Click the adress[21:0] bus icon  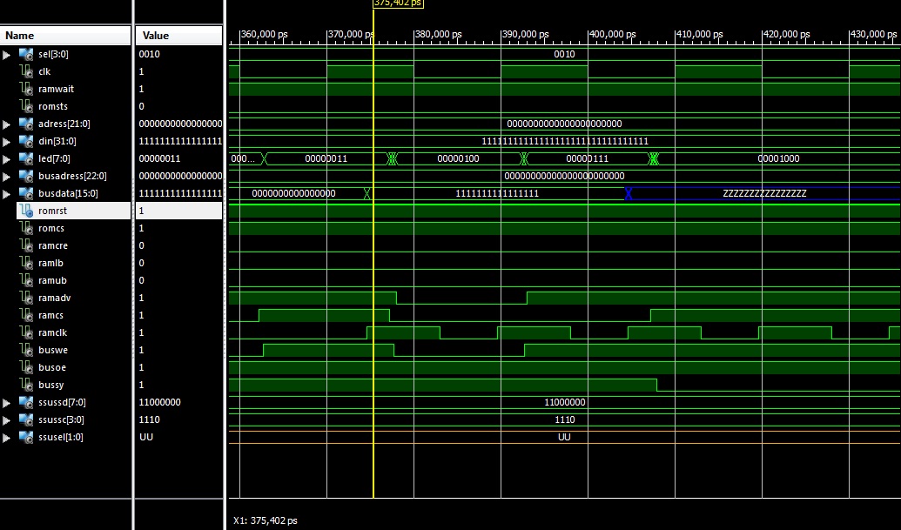26,124
